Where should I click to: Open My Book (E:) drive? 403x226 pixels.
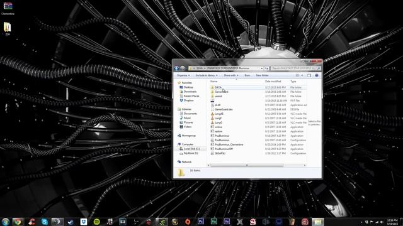(x=191, y=153)
